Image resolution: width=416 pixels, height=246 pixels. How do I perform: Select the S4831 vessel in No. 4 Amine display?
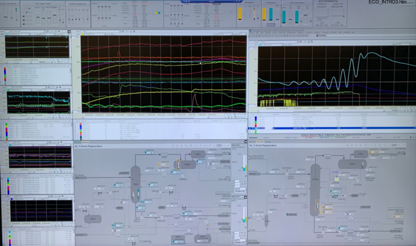click(x=198, y=154)
